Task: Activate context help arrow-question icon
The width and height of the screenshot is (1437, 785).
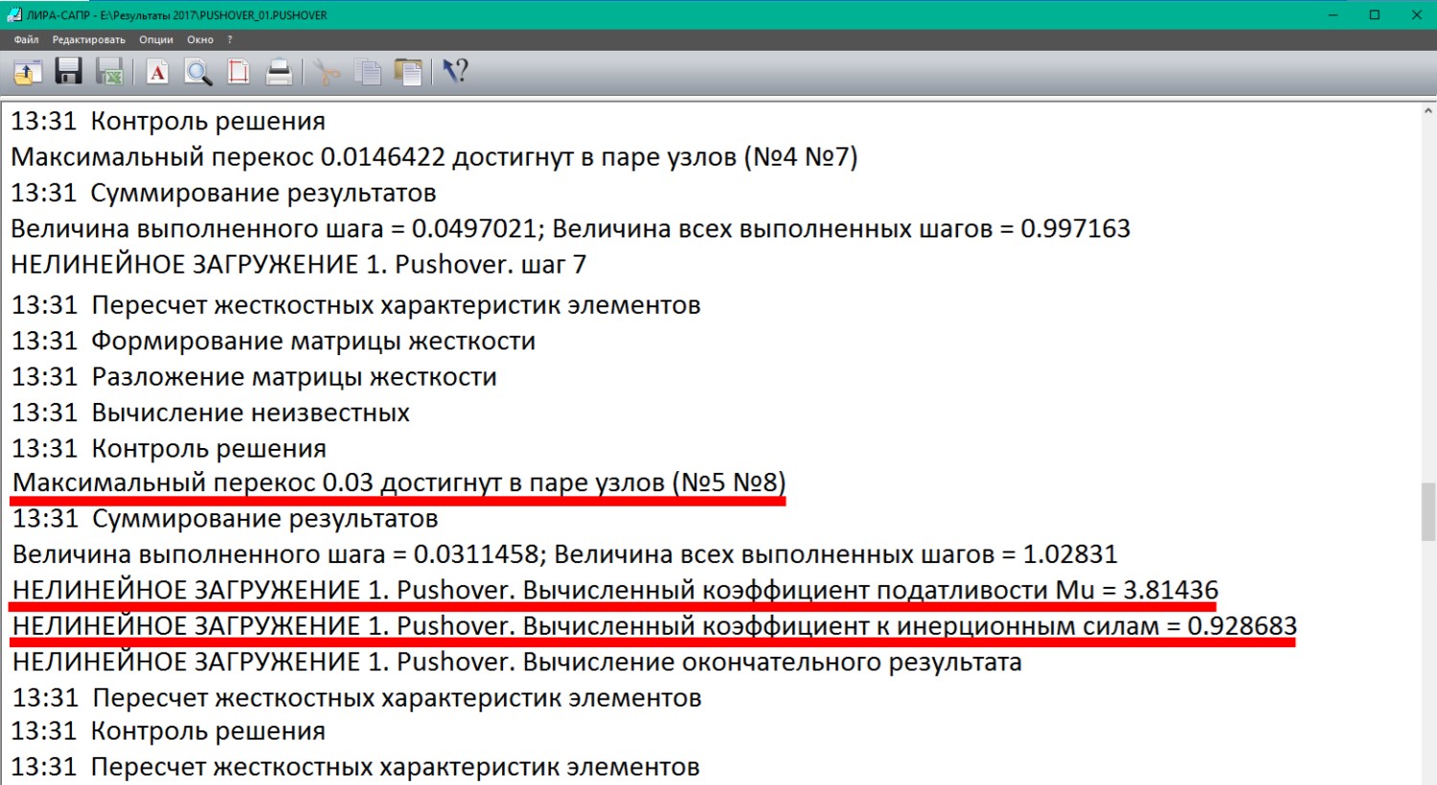Action: click(455, 72)
